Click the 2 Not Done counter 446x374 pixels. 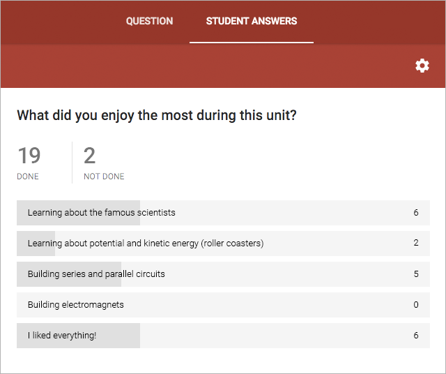point(90,156)
